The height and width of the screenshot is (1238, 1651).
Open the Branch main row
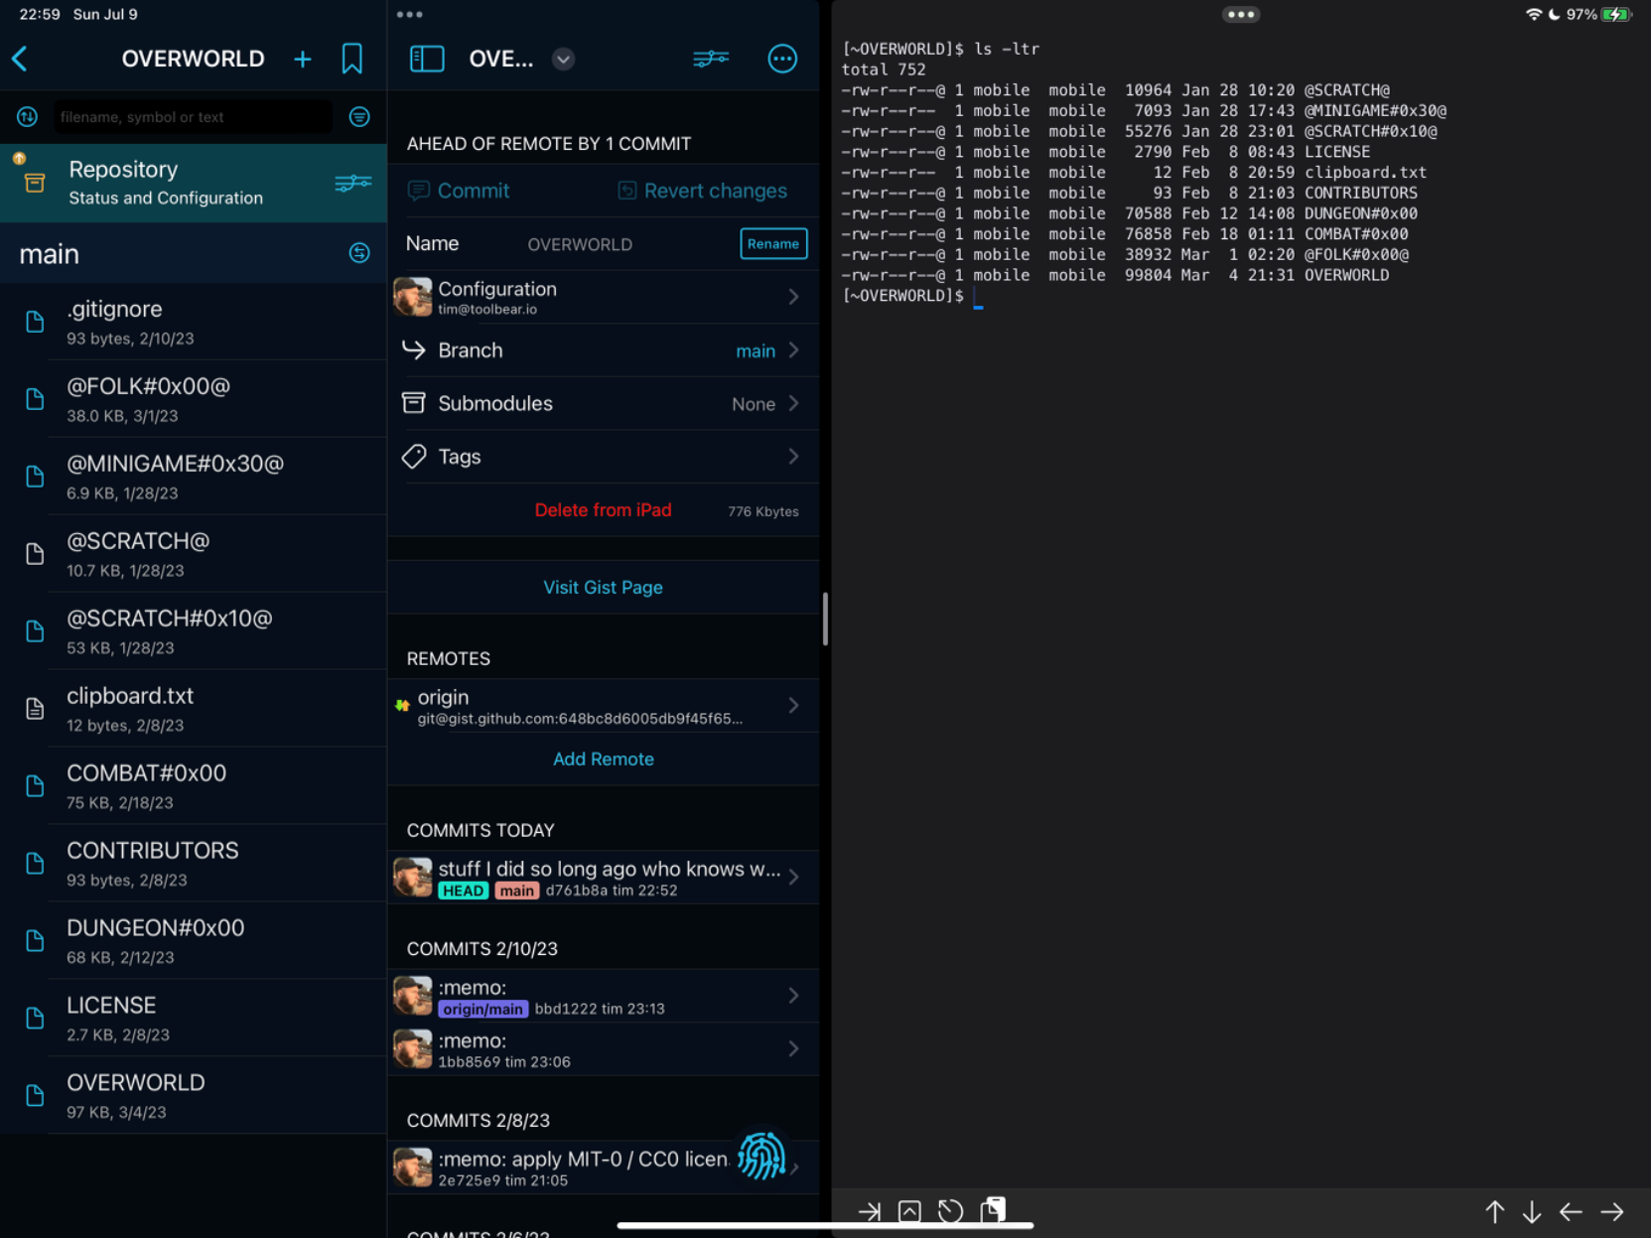coord(604,350)
